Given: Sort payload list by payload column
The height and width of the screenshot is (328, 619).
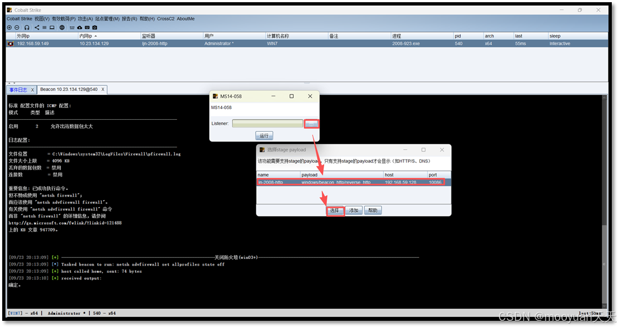Looking at the screenshot, I should pos(342,174).
